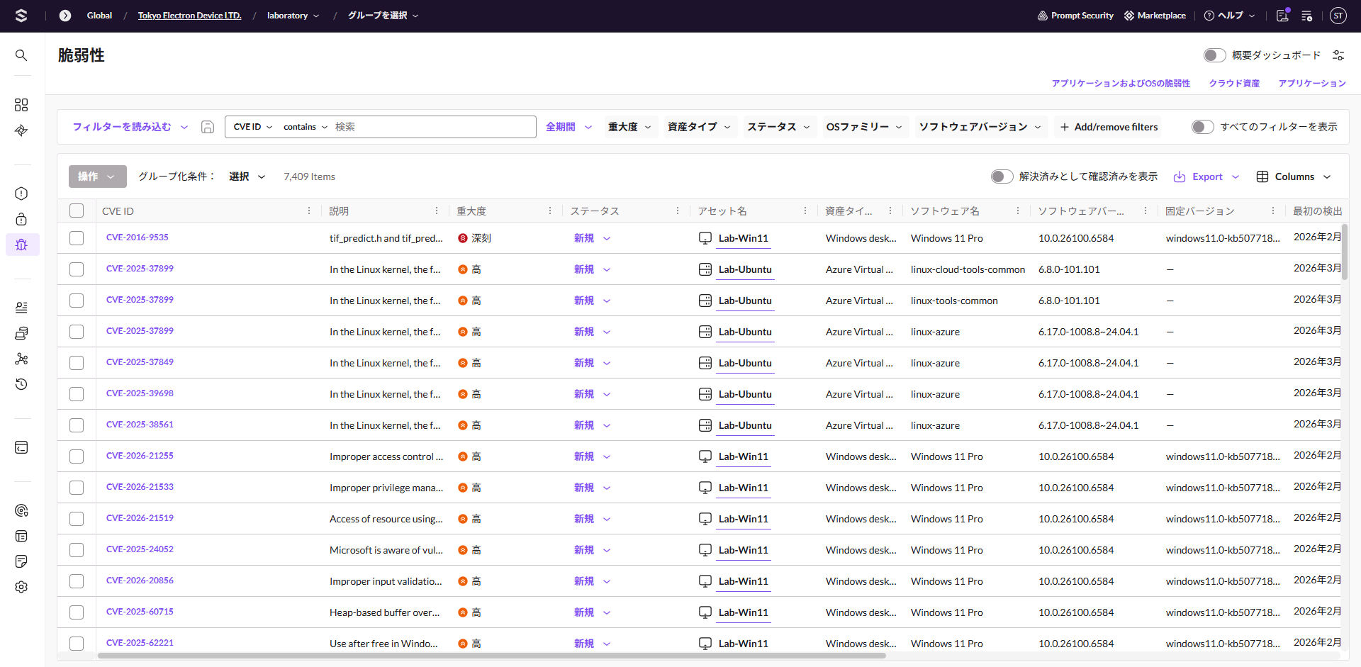Click the save filter icon
The width and height of the screenshot is (1361, 667).
tap(208, 127)
